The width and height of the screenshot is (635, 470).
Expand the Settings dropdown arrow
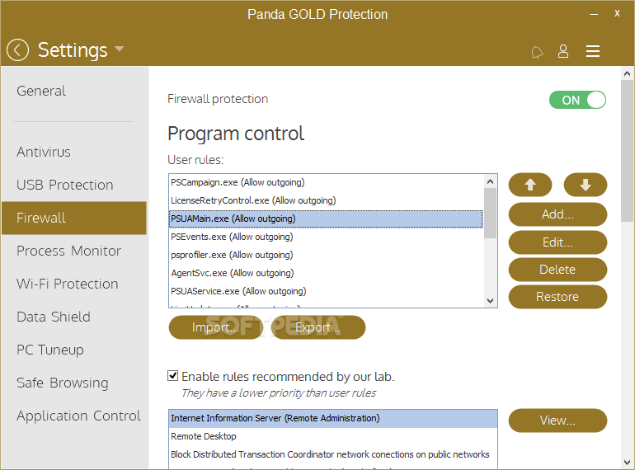click(x=119, y=49)
